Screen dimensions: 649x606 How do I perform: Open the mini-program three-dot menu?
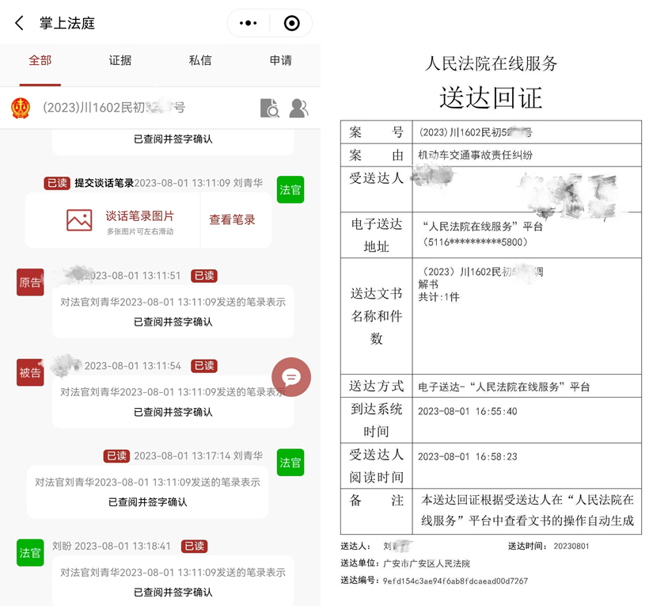click(x=249, y=24)
